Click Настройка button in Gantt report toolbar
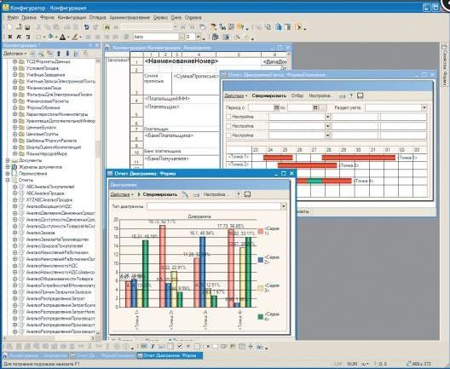This screenshot has width=450, height=369. coord(320,95)
